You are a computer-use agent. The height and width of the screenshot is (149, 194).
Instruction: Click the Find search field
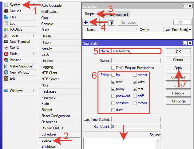[x=183, y=22]
